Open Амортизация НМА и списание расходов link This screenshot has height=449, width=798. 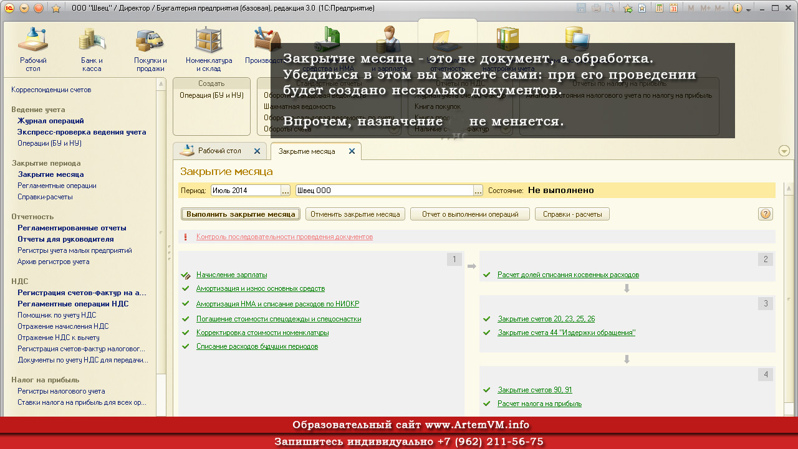tap(277, 304)
